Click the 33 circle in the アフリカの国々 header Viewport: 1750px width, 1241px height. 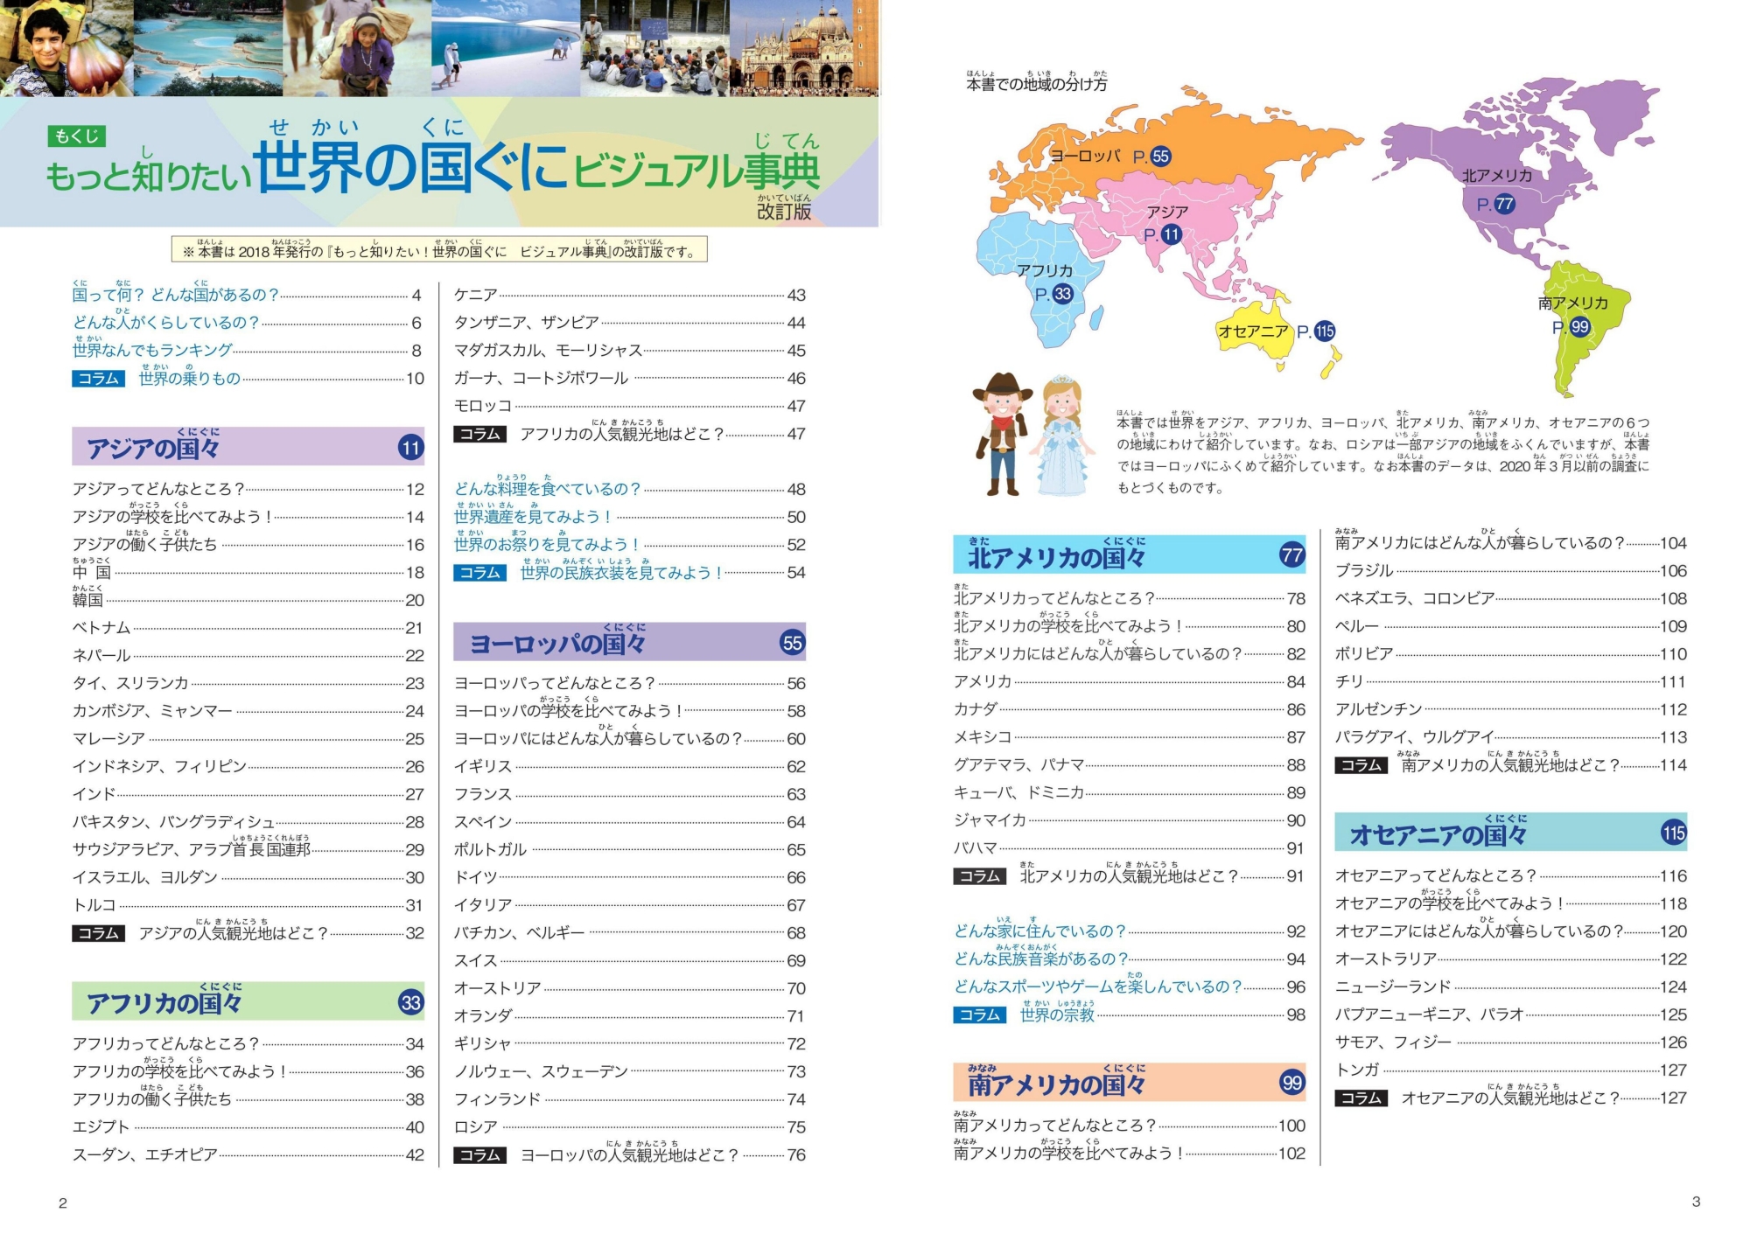(x=410, y=1002)
